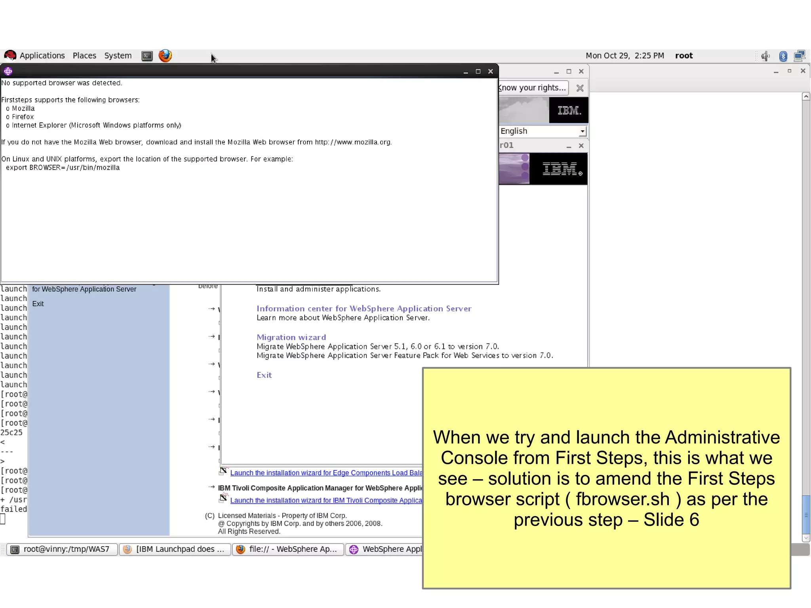Open the volume control icon
This screenshot has width=811, height=608.
(x=765, y=56)
